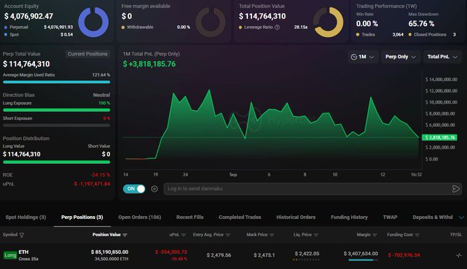This screenshot has width=467, height=269.
Task: Click the Leverage Ratio help question-mark icon
Action: click(277, 27)
